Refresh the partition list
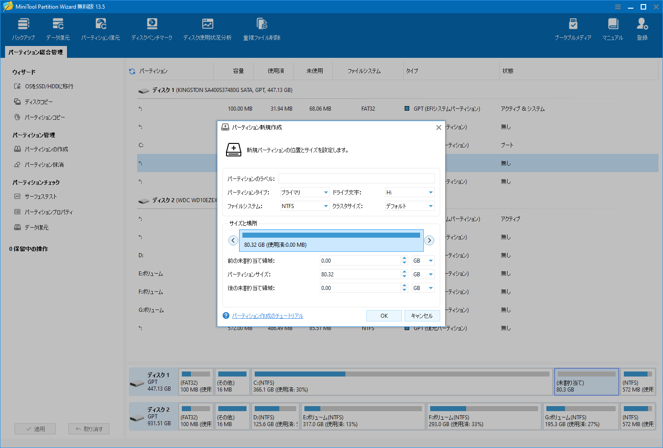 (x=132, y=71)
